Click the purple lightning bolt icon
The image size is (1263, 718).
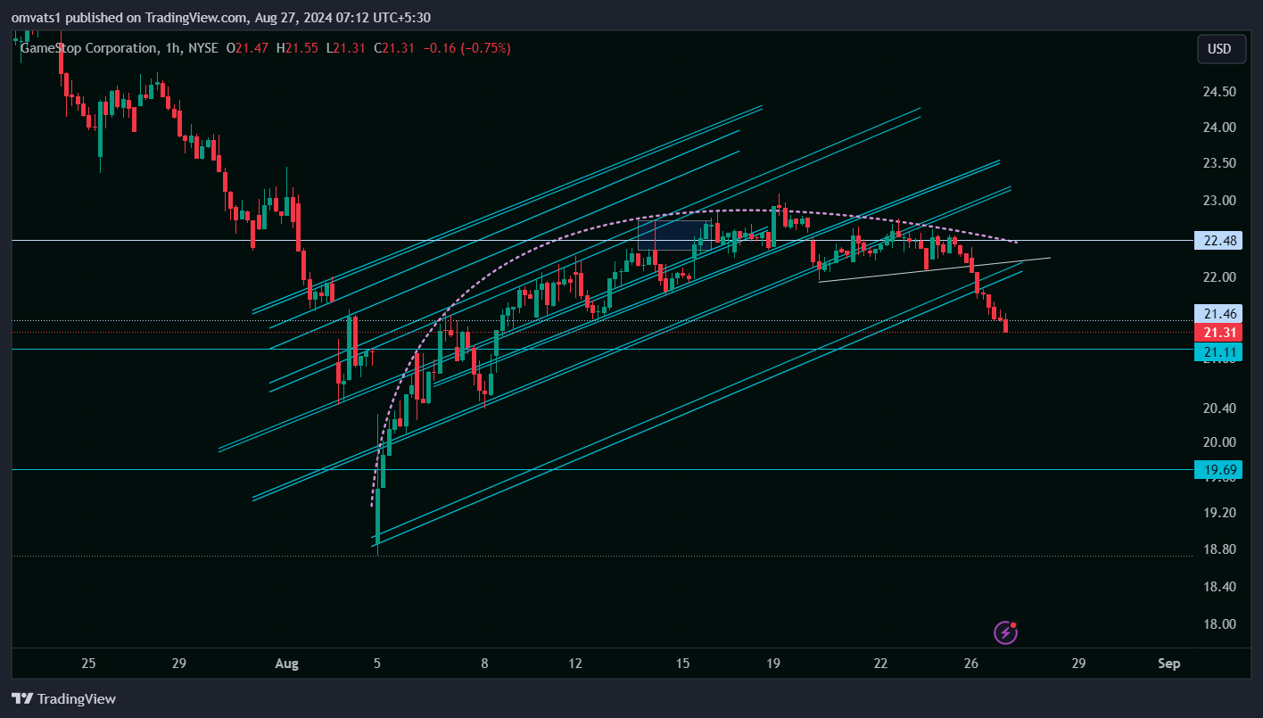[1006, 633]
